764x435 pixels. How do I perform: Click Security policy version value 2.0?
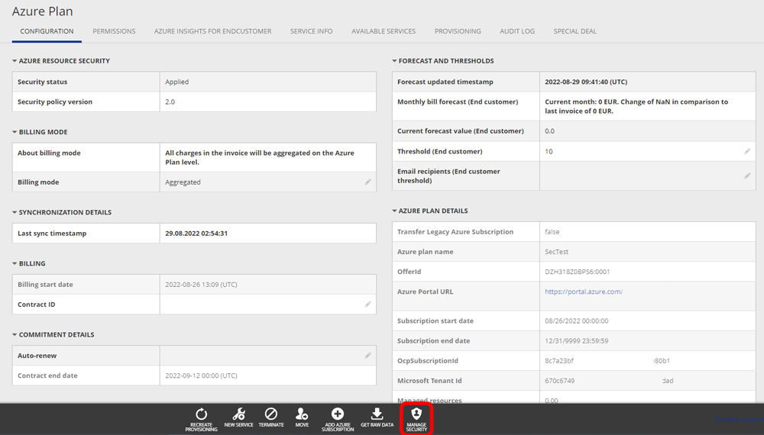(170, 101)
